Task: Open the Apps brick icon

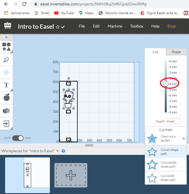Action: 7,111
